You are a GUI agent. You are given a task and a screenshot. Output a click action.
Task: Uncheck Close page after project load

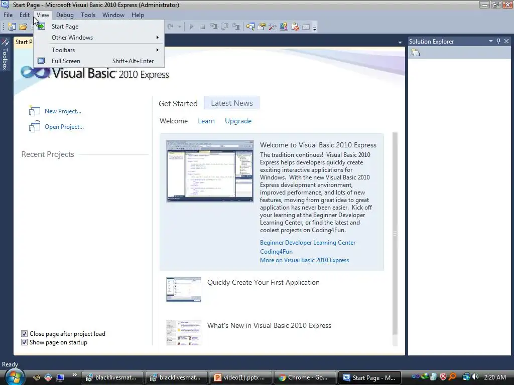[x=24, y=333]
